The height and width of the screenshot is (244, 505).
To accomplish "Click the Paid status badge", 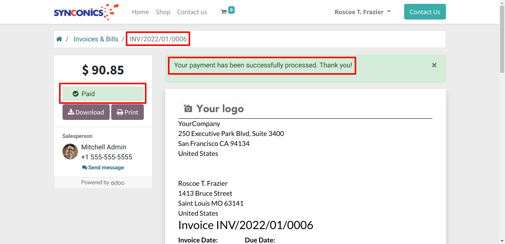I will [x=103, y=94].
